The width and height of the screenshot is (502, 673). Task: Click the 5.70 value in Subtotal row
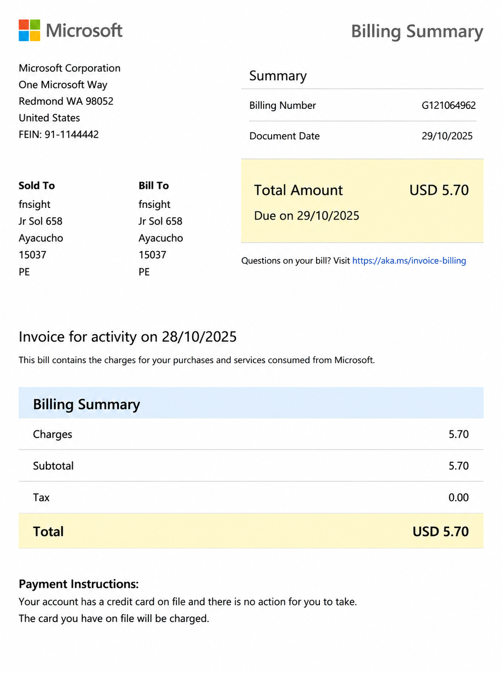coord(458,466)
